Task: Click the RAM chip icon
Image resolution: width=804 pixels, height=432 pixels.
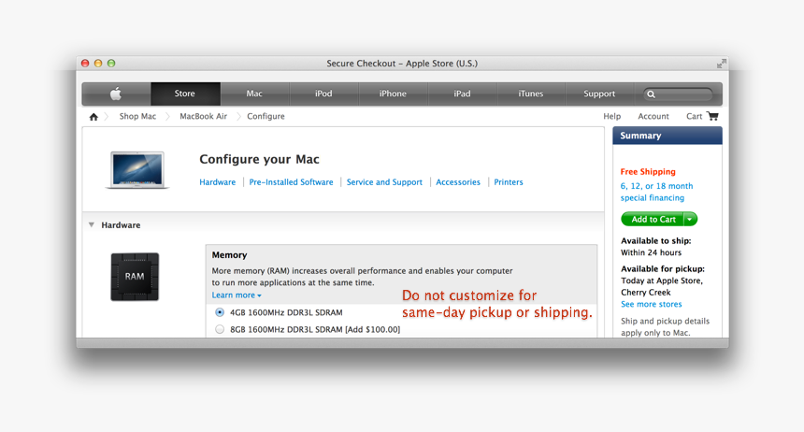Action: 135,277
